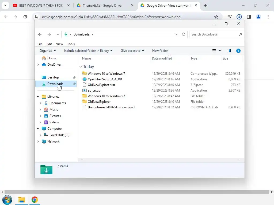274x205 pixels.
Task: Close the Virus scan warning tab
Action: [x=196, y=6]
